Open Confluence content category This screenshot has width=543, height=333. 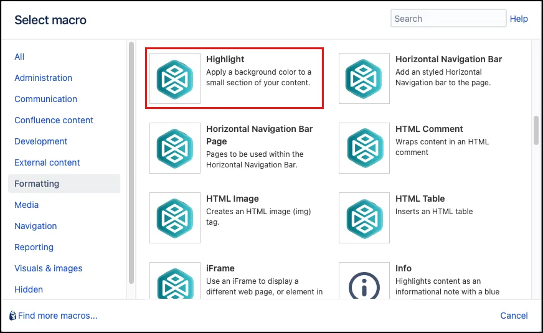coord(54,120)
